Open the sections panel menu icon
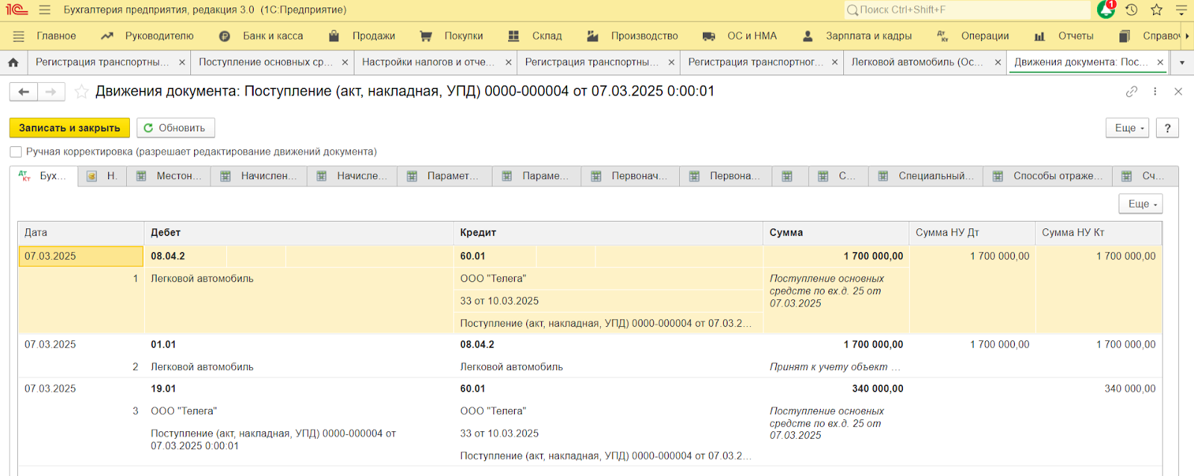Image resolution: width=1194 pixels, height=476 pixels. (x=19, y=36)
